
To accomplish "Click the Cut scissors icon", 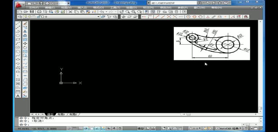I will [70, 12].
